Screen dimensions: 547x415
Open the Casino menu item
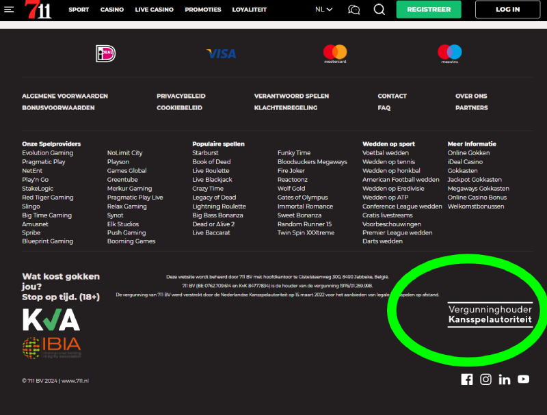coord(112,10)
